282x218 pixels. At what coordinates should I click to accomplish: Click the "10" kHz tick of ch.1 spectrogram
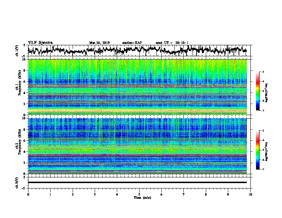click(24, 59)
